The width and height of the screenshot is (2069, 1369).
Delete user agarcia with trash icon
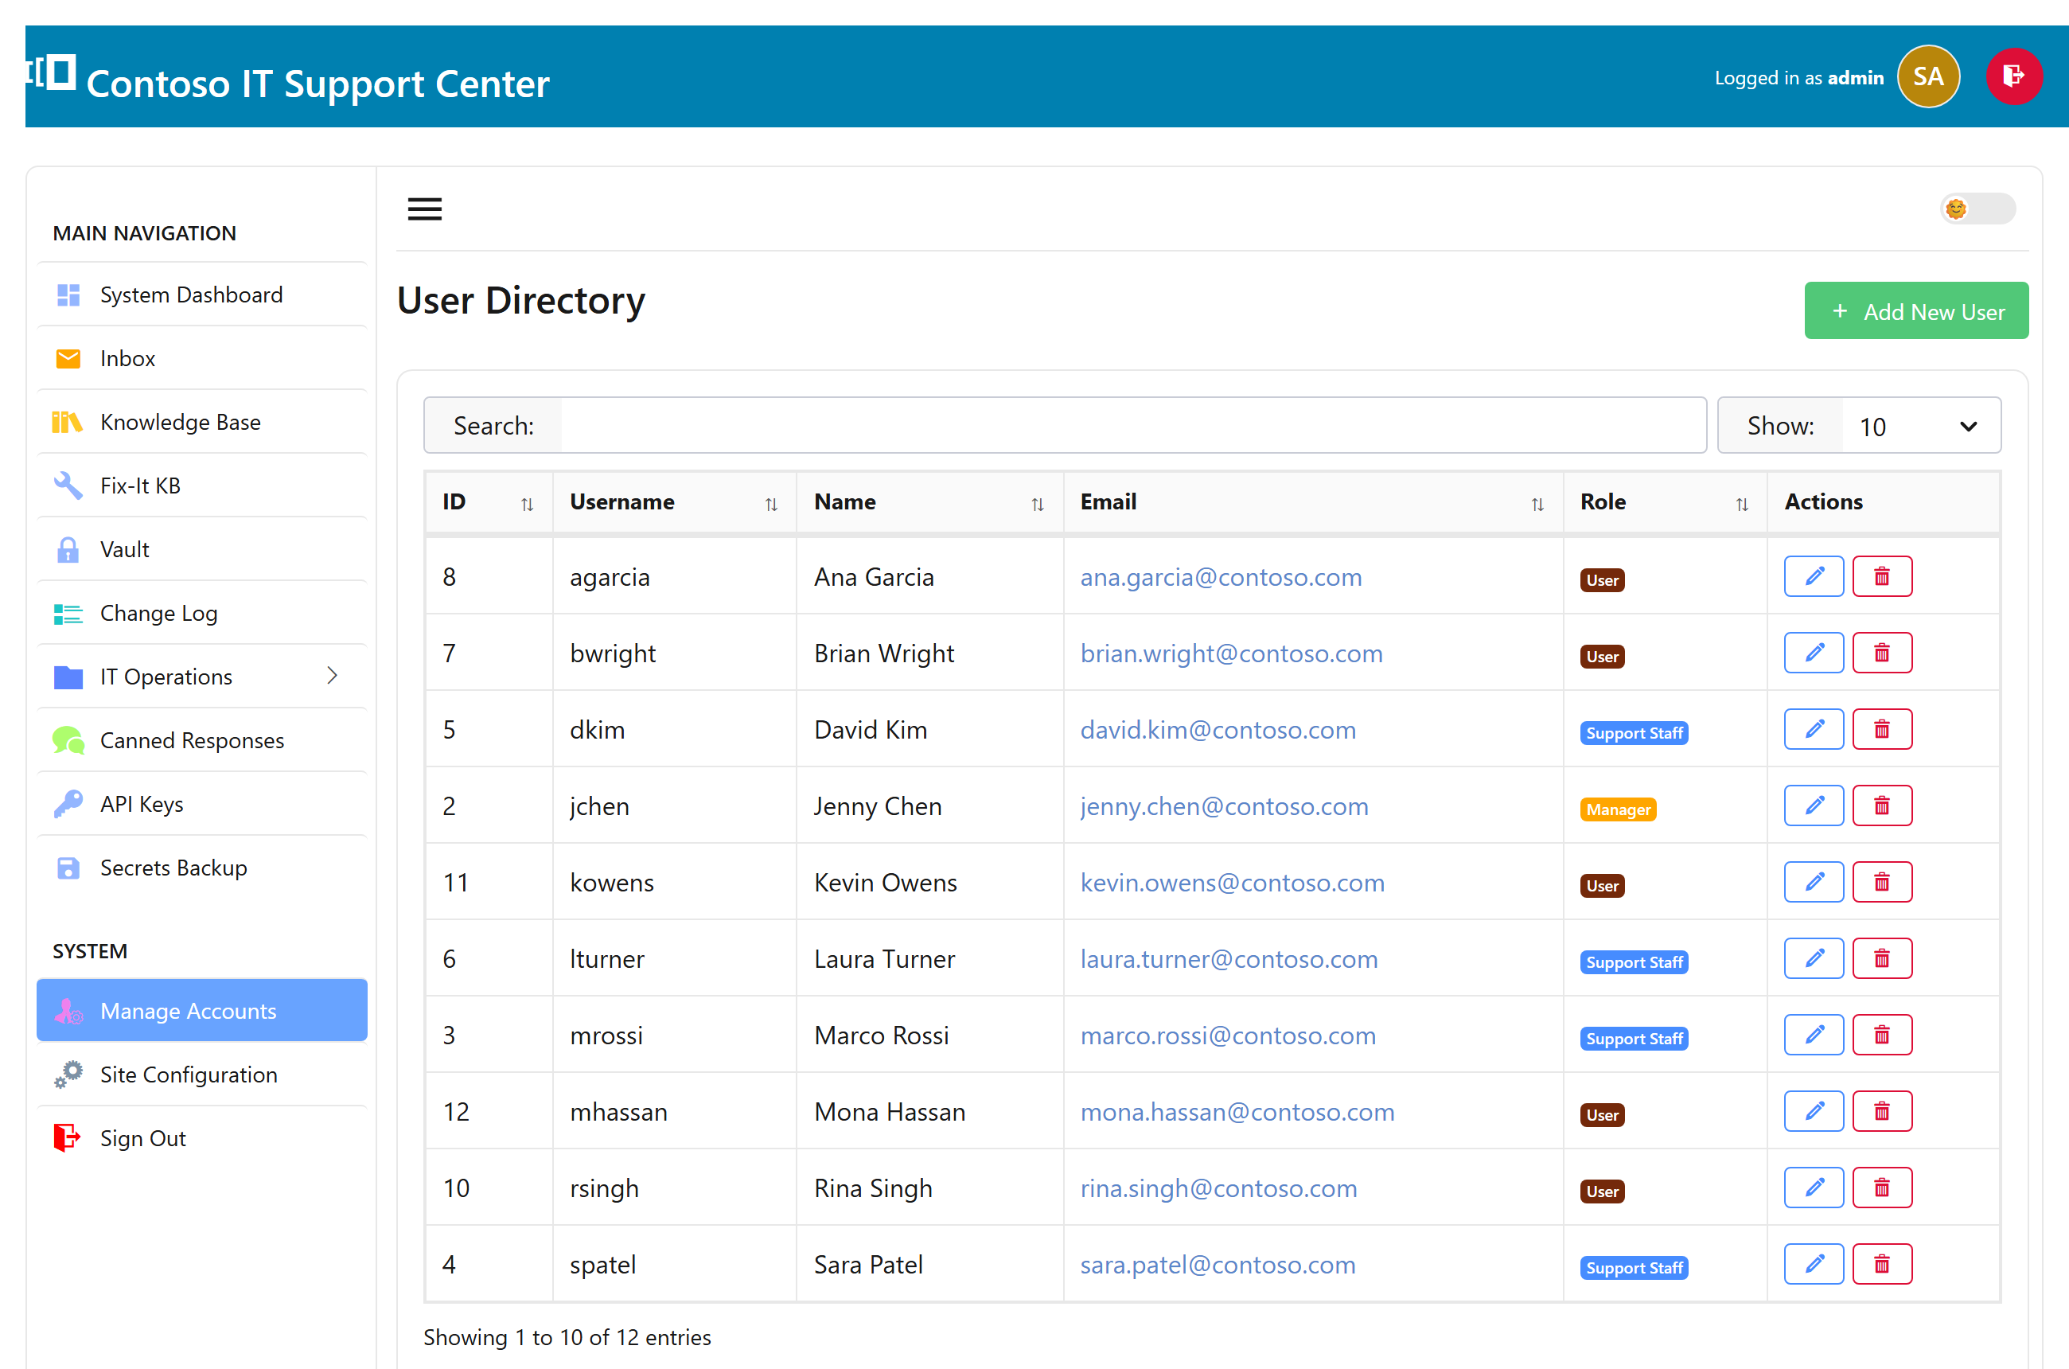[x=1881, y=576]
